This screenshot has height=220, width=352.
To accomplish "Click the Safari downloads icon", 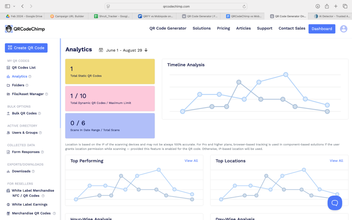I will click(318, 6).
